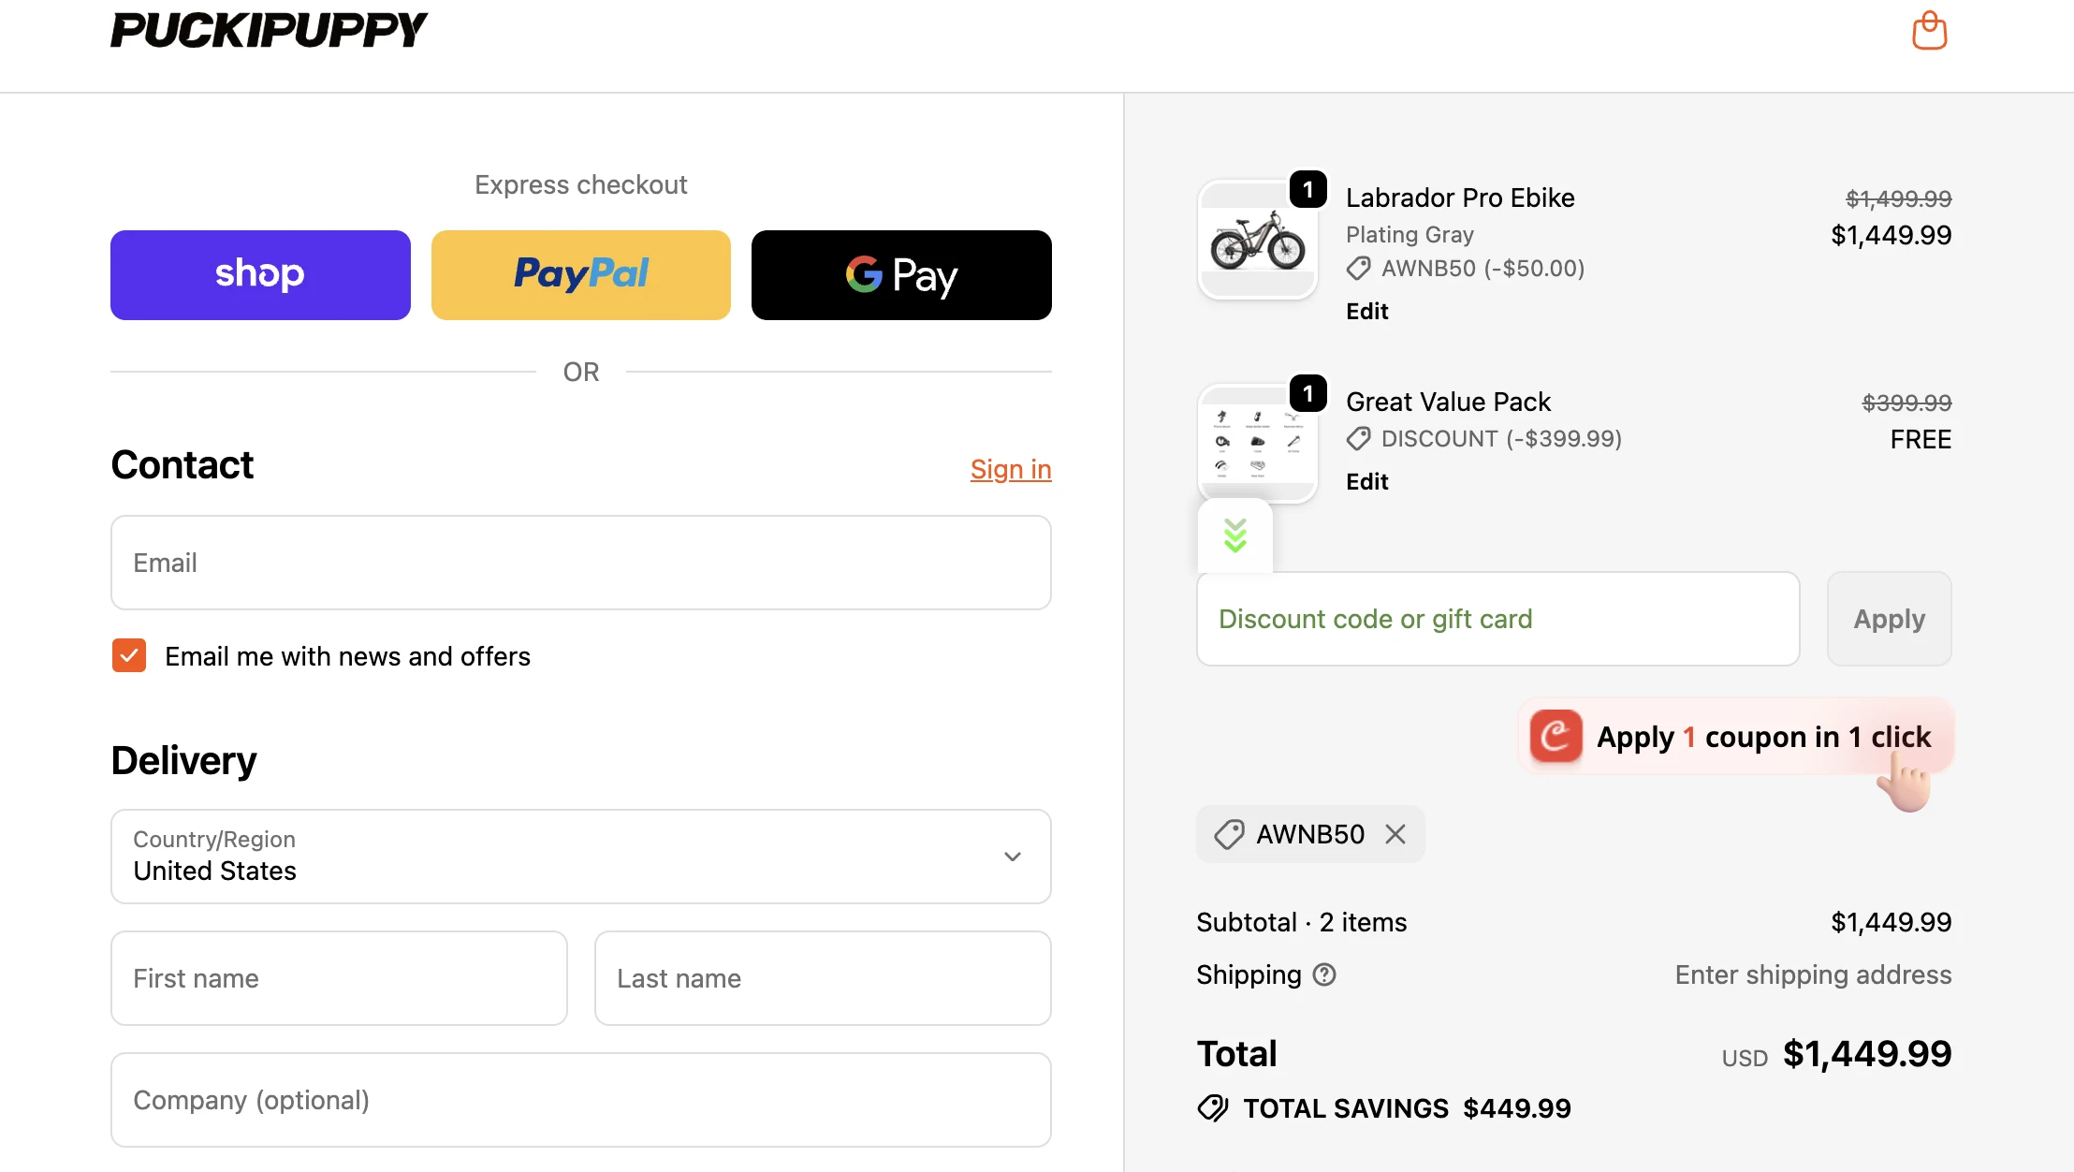Screen dimensions: 2074x1172
Task: Click the Total Savings tag icon
Action: 1213,1108
